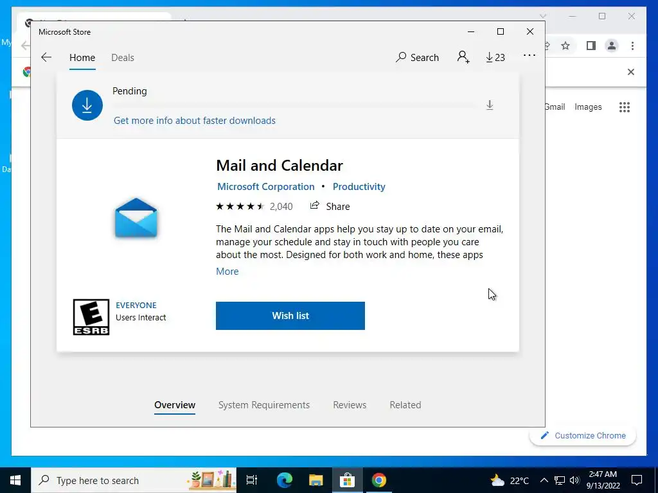The height and width of the screenshot is (493, 658).
Task: Add Mail and Calendar to Wish list
Action: [290, 316]
